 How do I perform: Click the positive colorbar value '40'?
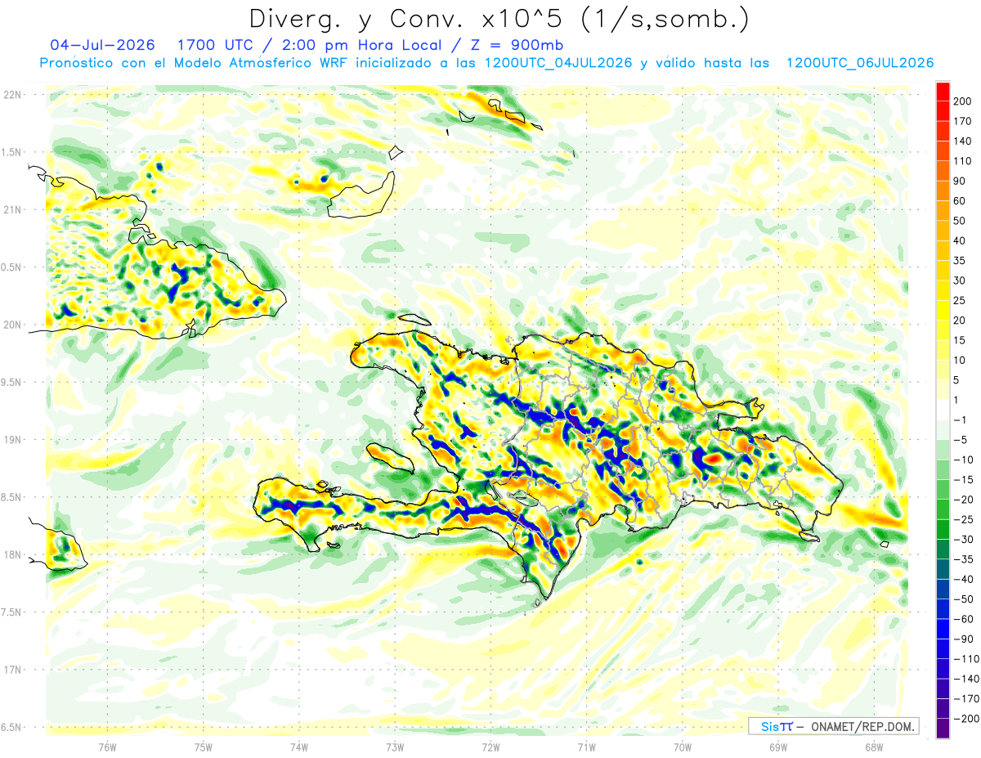(x=961, y=240)
